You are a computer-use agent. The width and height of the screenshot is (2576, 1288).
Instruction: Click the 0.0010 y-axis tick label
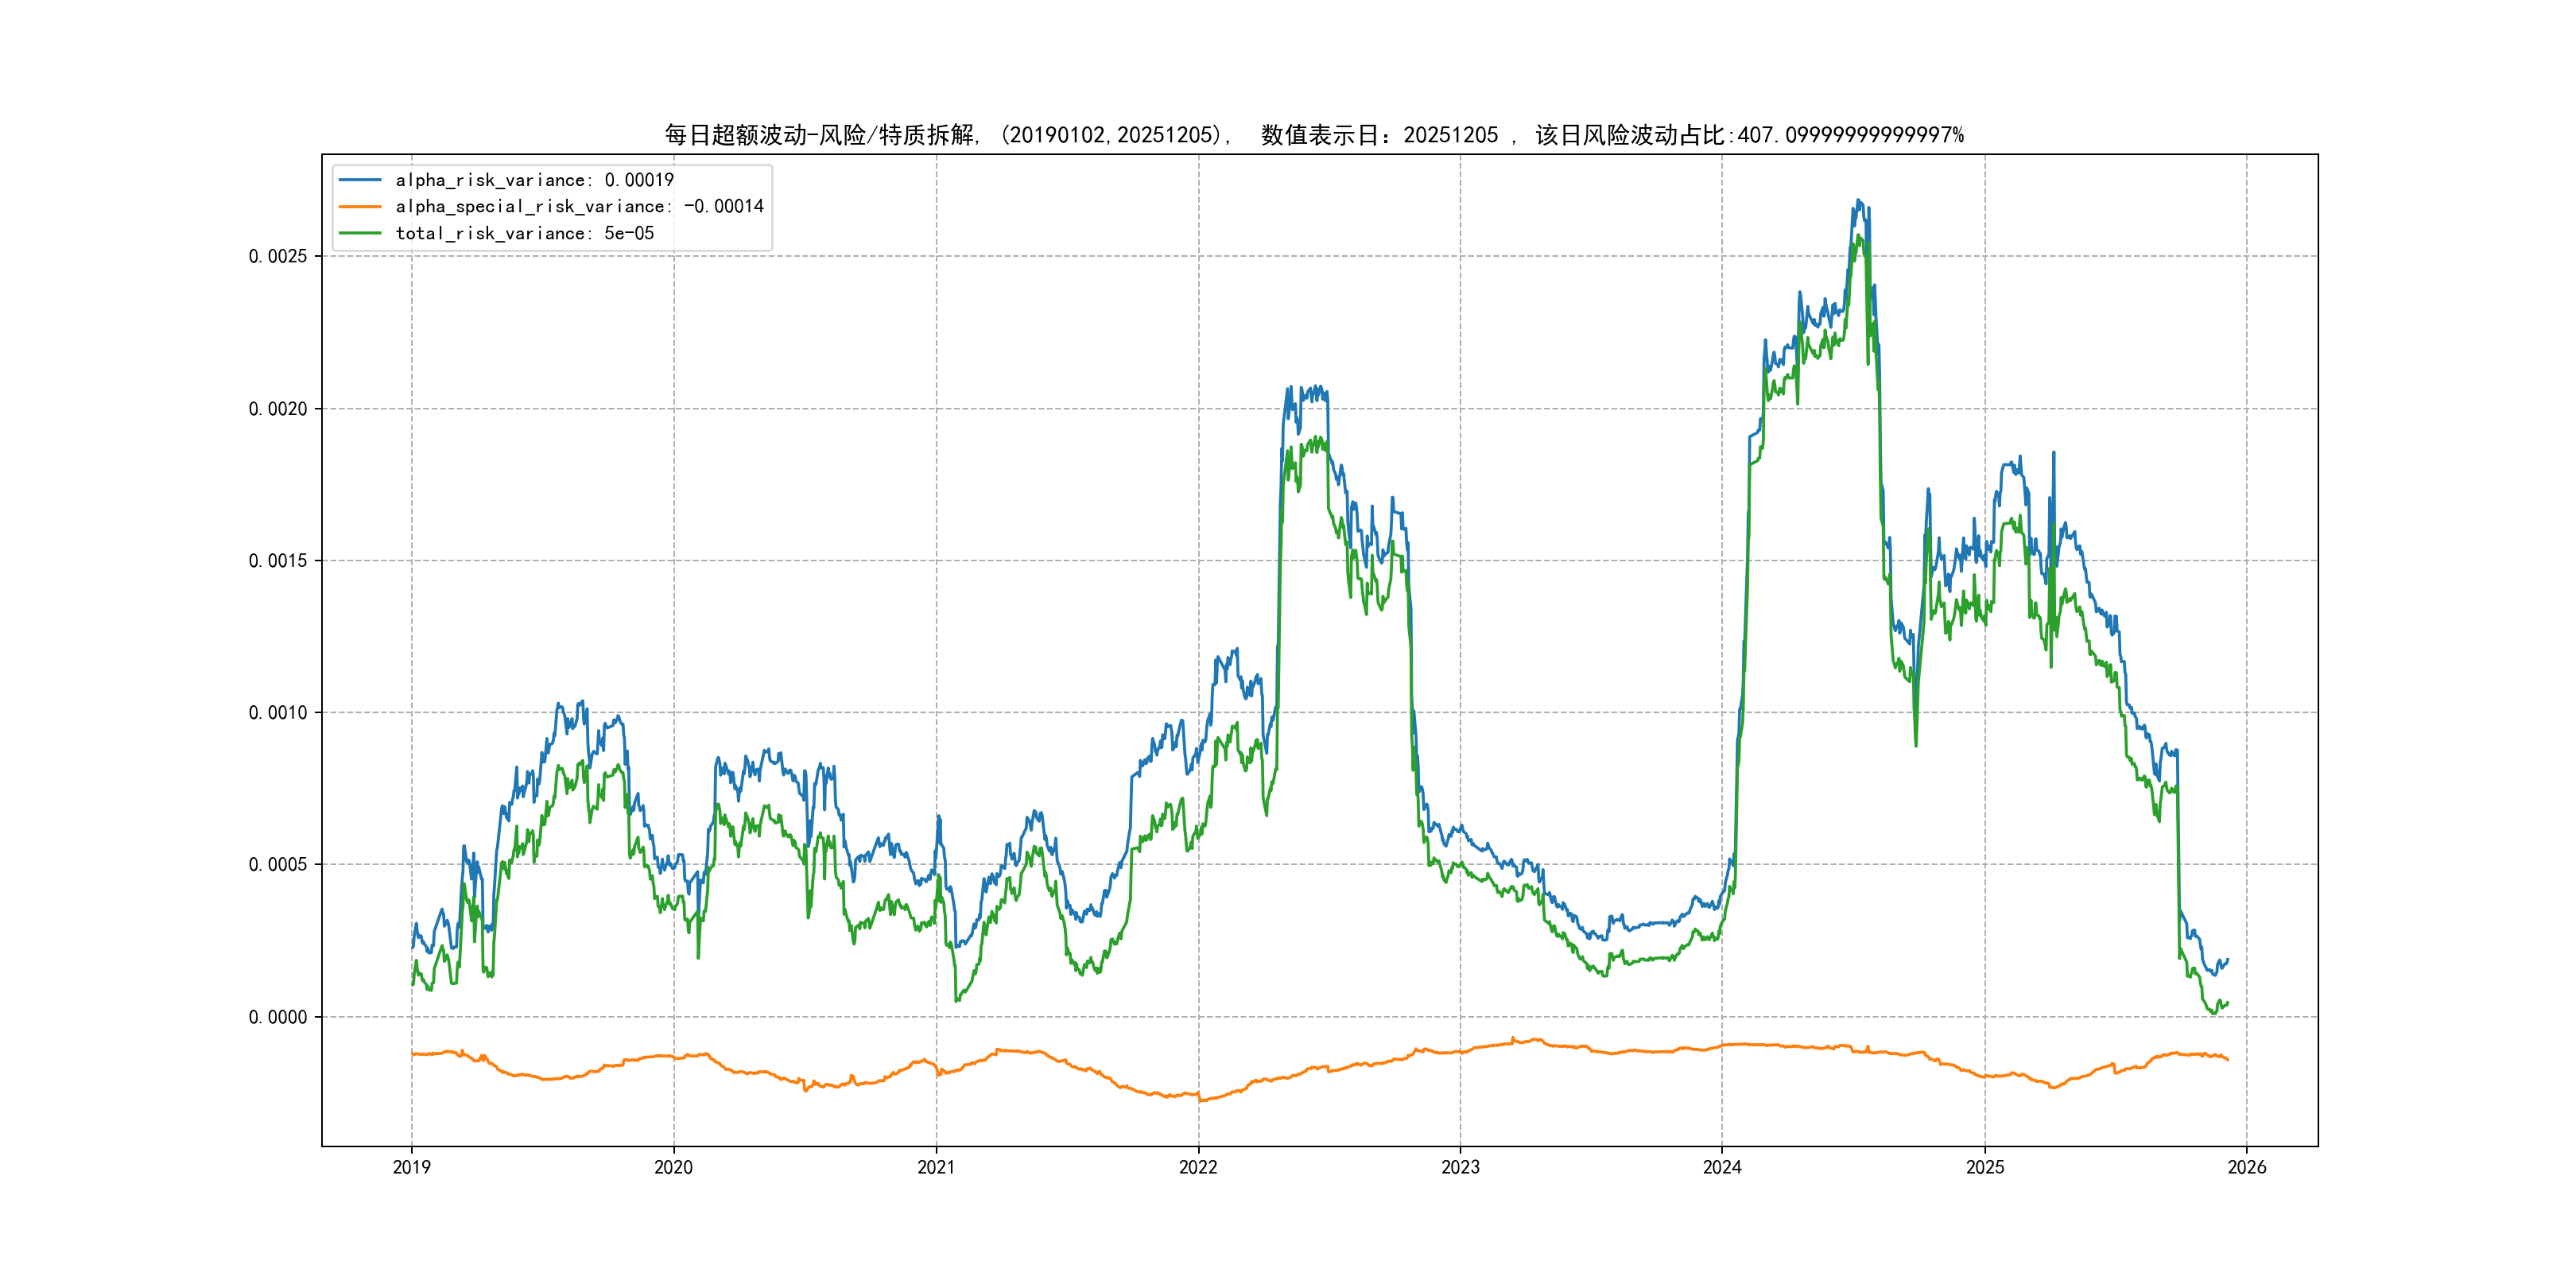coord(278,713)
